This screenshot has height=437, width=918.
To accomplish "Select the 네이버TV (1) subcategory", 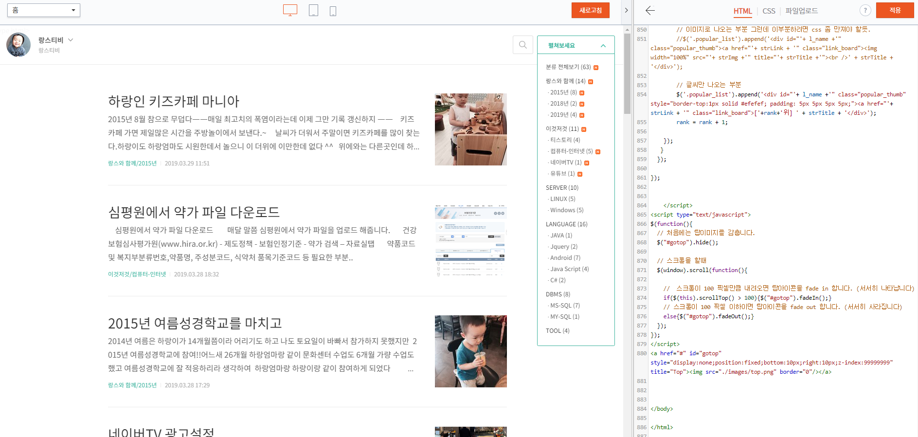I will coord(566,163).
